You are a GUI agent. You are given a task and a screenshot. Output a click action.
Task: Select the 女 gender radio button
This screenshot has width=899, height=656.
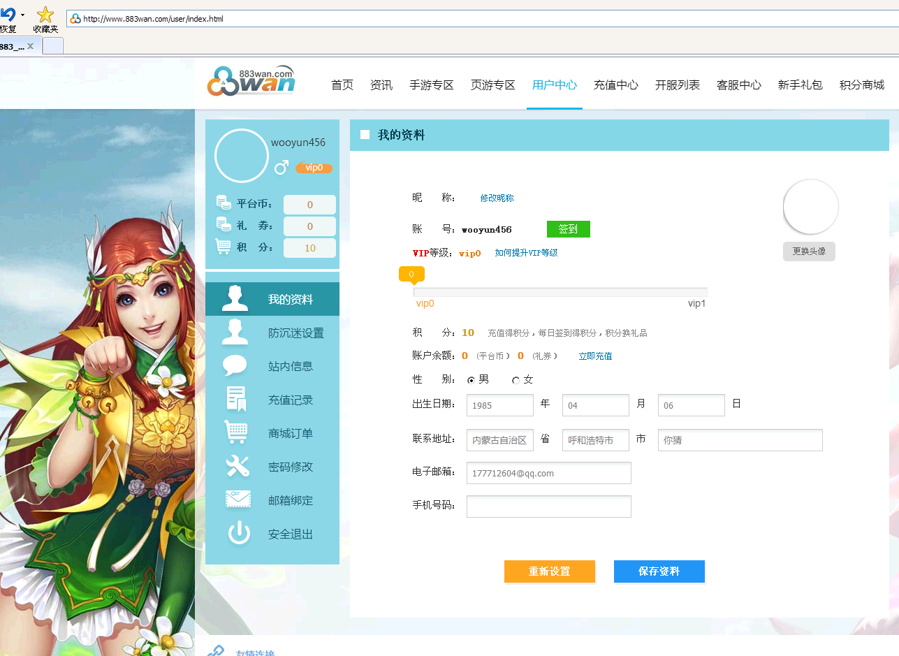coord(516,380)
